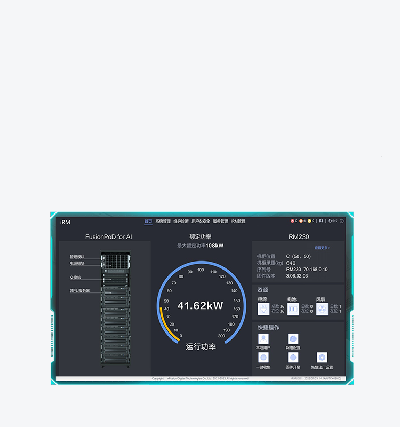This screenshot has height=427, width=400.
Task: Open the 维护诊断 menu tab
Action: pos(181,221)
